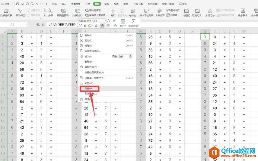The height and width of the screenshot is (161, 258).
Task: Click the name box showing S1
Action: coord(14,25)
